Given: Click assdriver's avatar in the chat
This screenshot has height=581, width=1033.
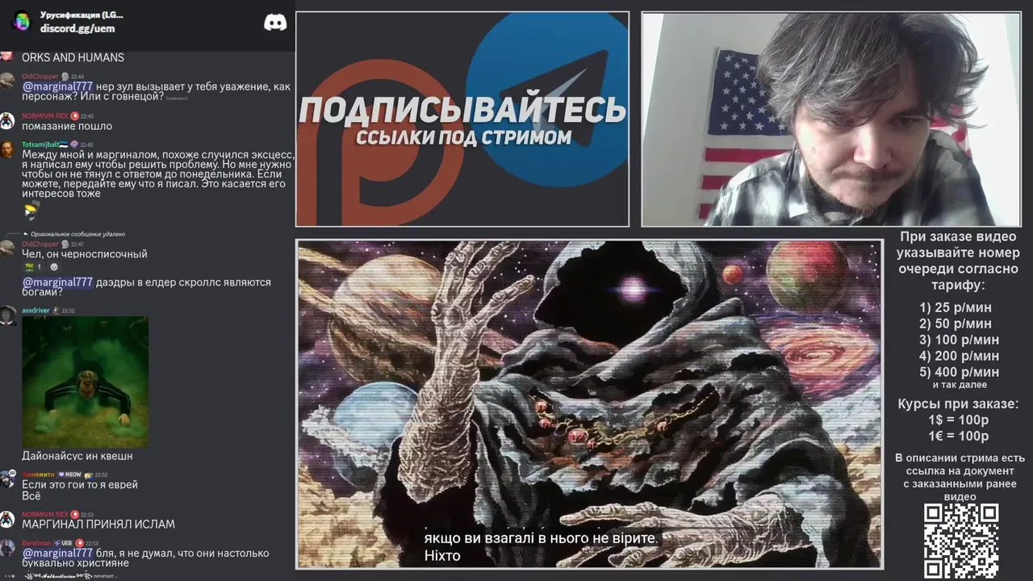Looking at the screenshot, I should point(7,316).
